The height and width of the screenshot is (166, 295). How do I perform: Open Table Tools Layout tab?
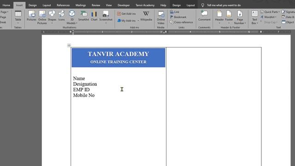[190, 5]
